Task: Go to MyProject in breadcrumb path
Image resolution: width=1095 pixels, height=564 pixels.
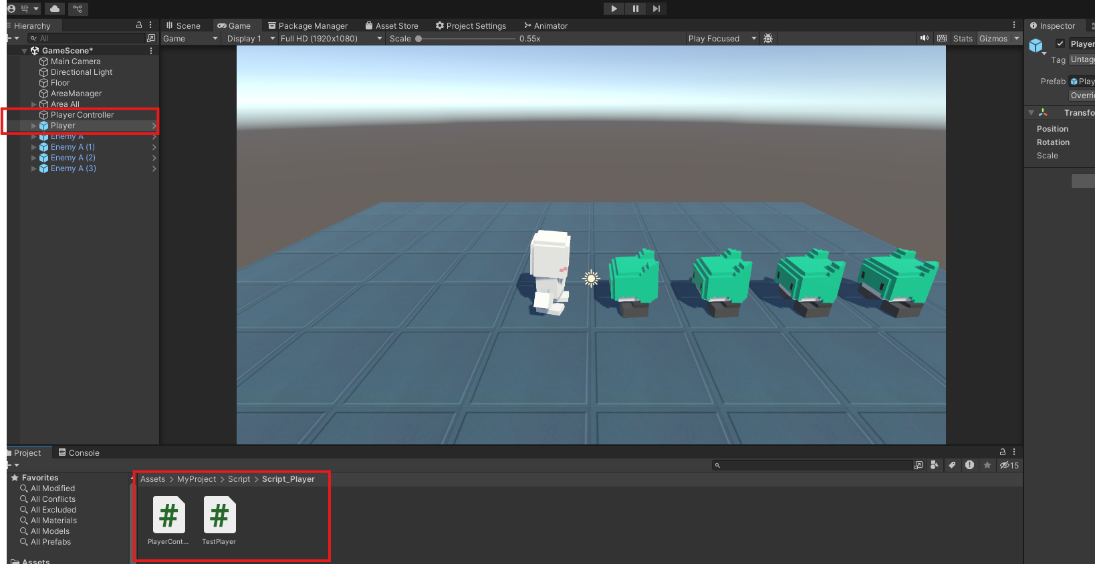Action: [x=197, y=479]
